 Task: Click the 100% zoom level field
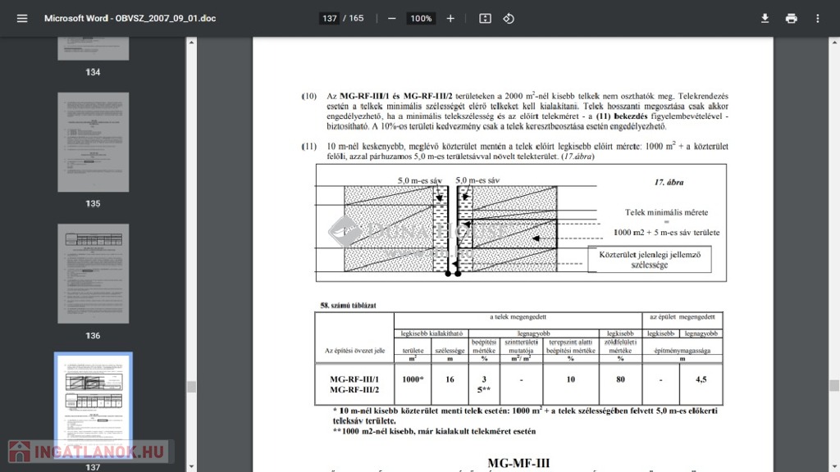click(421, 18)
